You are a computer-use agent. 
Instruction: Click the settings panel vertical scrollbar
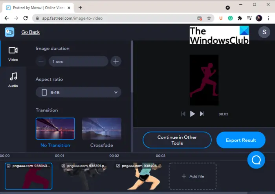pyautogui.click(x=132, y=67)
